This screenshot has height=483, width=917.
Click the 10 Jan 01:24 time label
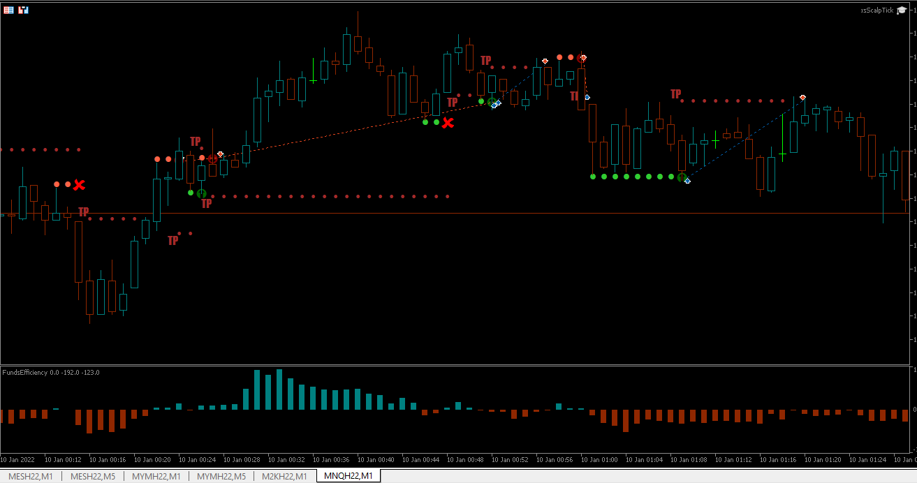click(867, 460)
